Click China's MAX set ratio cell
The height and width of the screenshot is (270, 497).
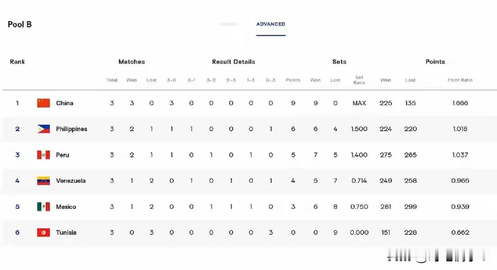tap(359, 103)
